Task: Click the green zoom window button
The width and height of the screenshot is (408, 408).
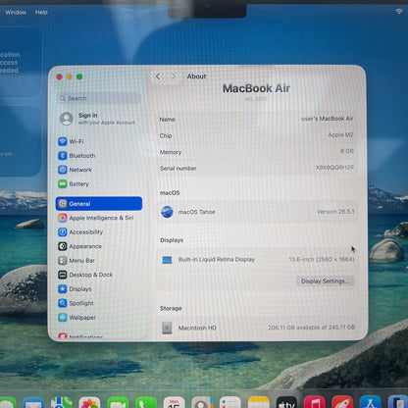Action: tap(79, 76)
